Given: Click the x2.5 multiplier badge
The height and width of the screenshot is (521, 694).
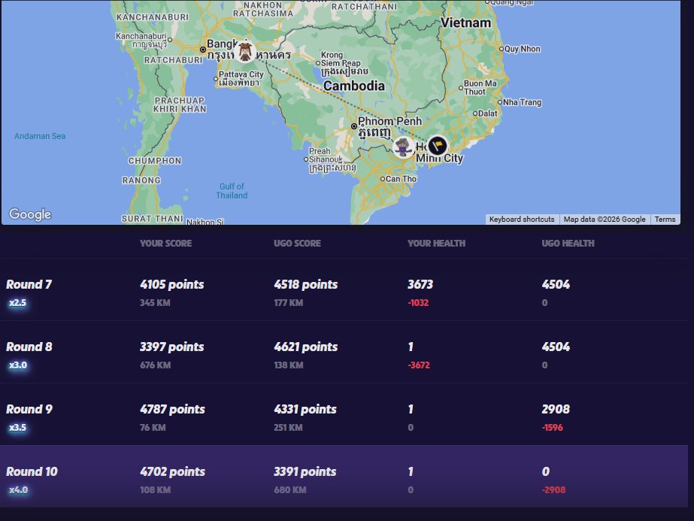Looking at the screenshot, I should (x=18, y=303).
